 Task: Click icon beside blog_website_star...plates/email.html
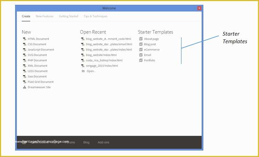tap(83, 44)
